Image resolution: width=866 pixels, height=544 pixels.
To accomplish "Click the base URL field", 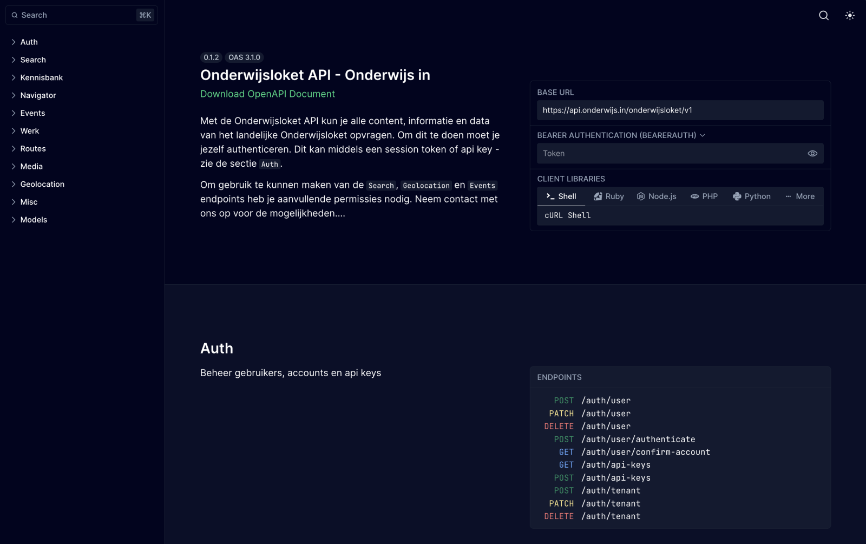I will tap(680, 110).
